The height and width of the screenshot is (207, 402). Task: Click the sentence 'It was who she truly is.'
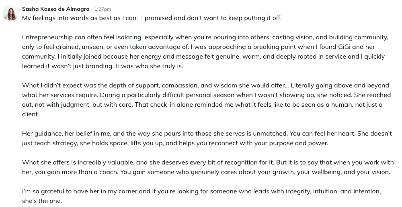[149, 66]
